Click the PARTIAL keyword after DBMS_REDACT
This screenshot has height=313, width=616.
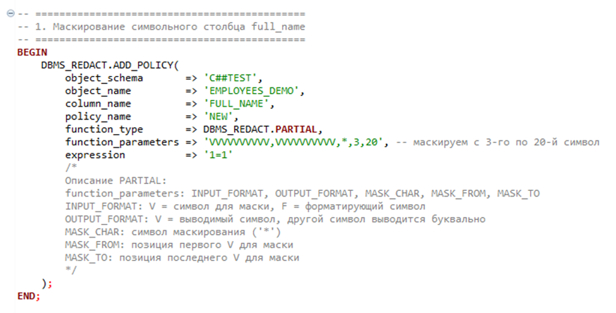[296, 130]
